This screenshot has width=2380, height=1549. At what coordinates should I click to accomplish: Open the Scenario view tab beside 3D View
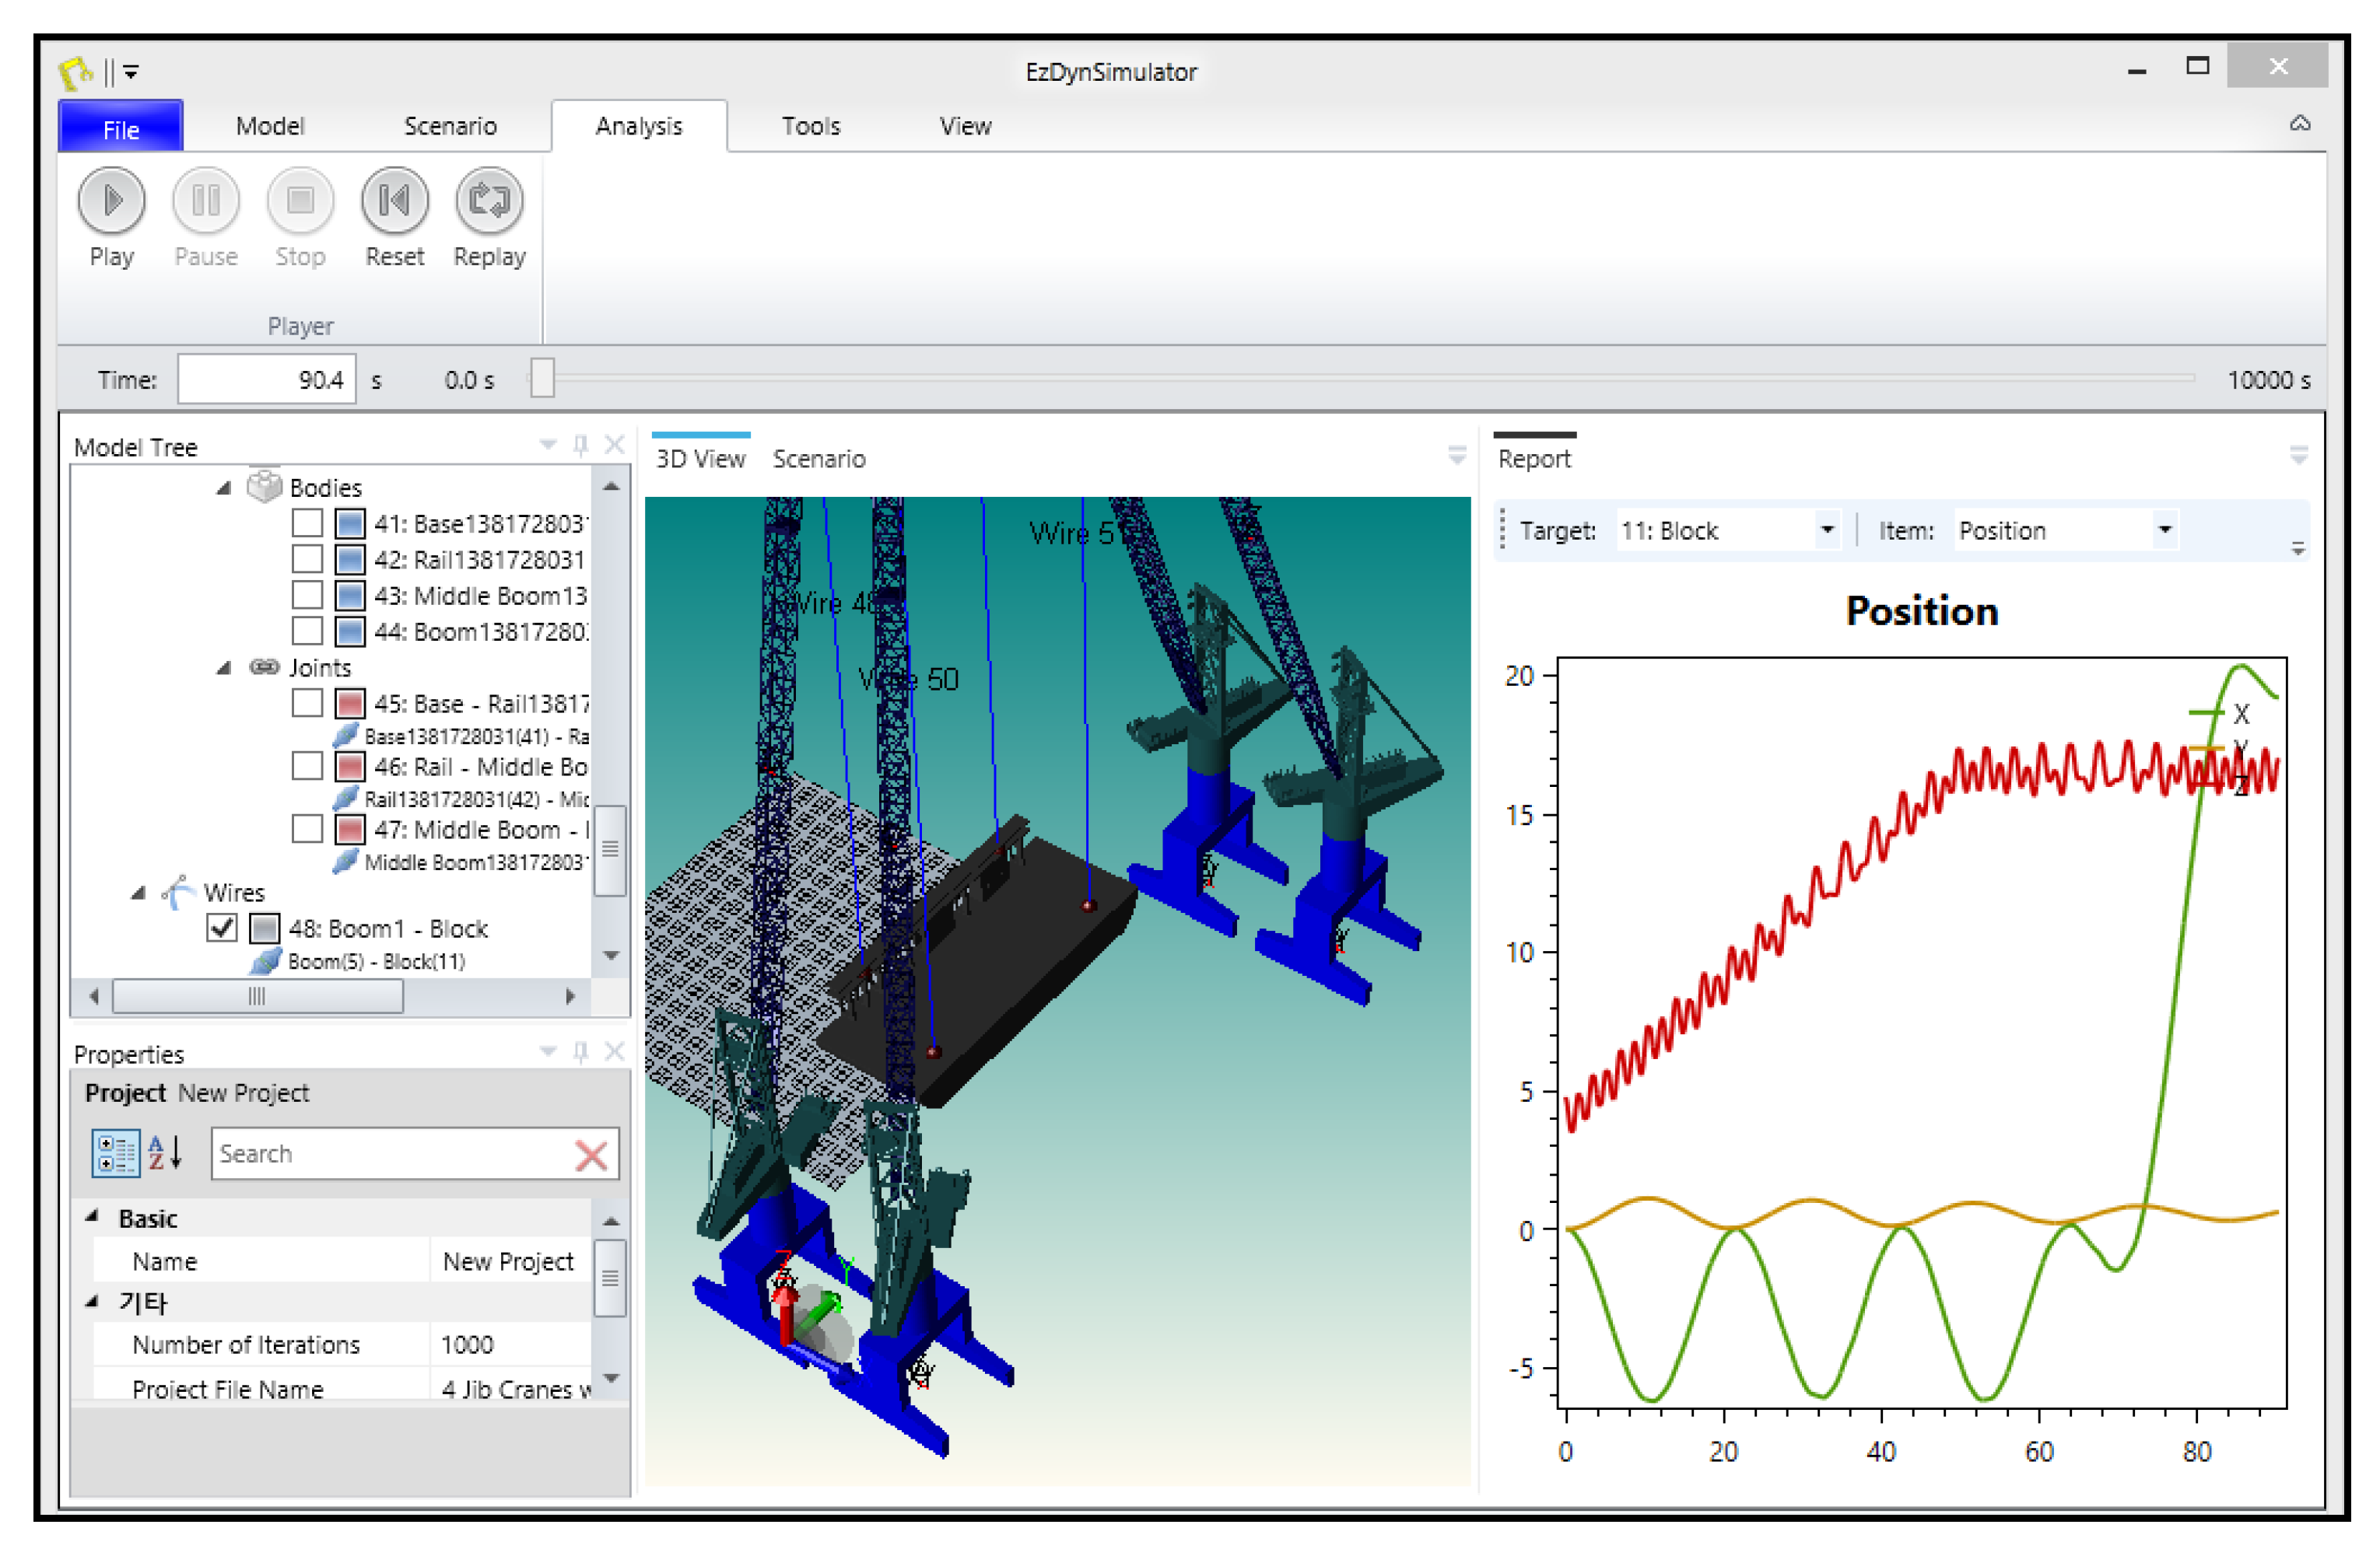pos(818,459)
